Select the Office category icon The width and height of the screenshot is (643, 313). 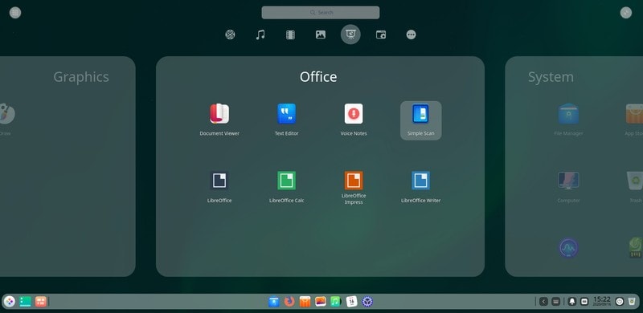(350, 35)
